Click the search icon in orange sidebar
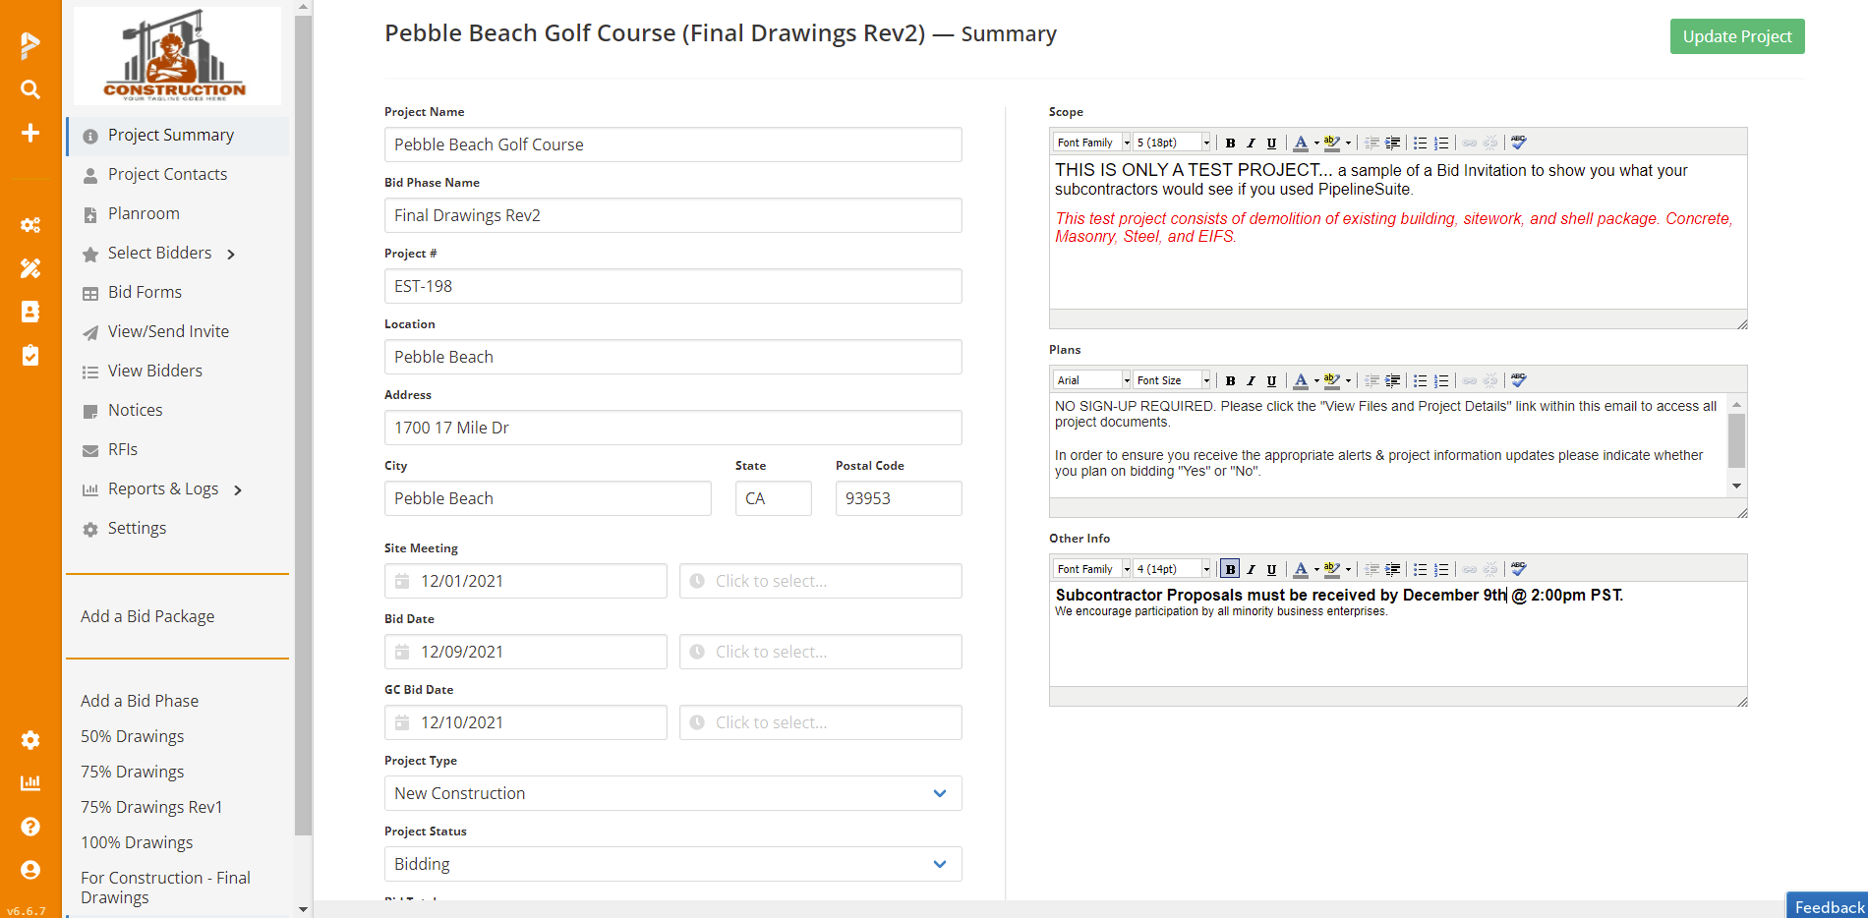1868x918 pixels. click(30, 89)
